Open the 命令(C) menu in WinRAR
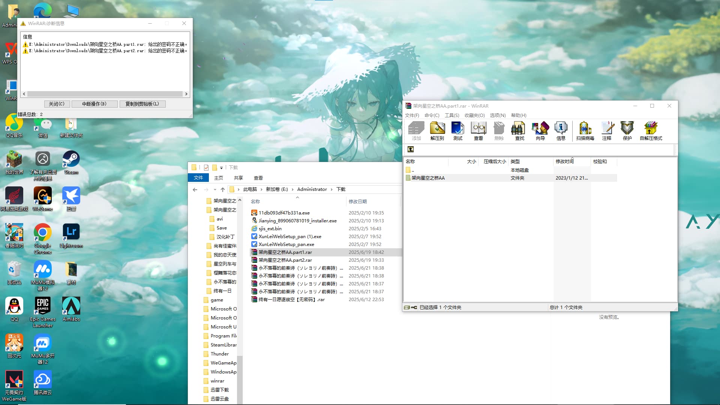The width and height of the screenshot is (720, 405). (x=432, y=115)
